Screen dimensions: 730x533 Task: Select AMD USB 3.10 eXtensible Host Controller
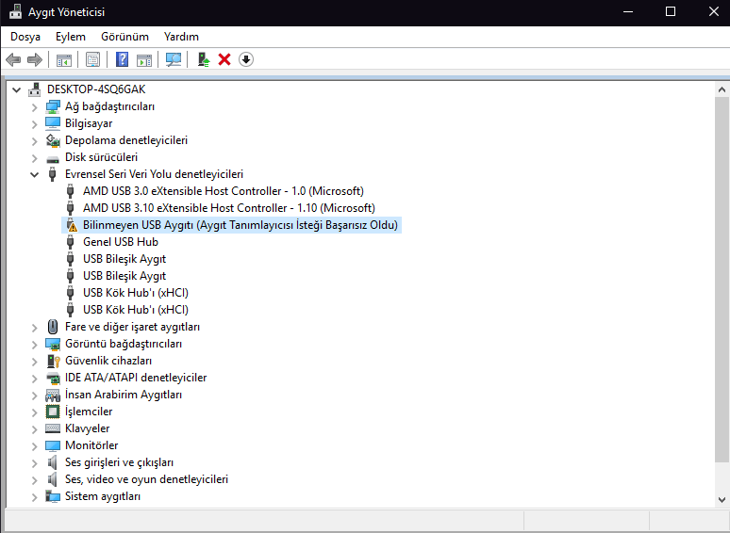pyautogui.click(x=228, y=208)
